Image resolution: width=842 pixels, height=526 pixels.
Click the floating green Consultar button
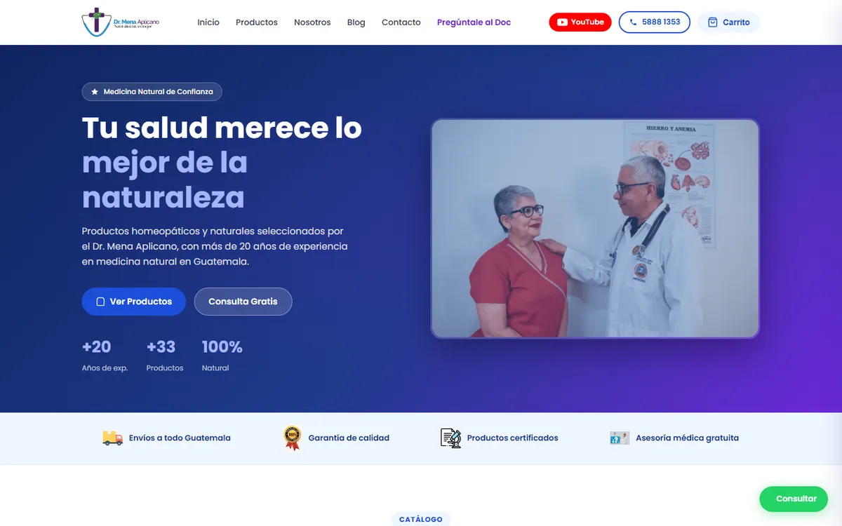tap(794, 499)
